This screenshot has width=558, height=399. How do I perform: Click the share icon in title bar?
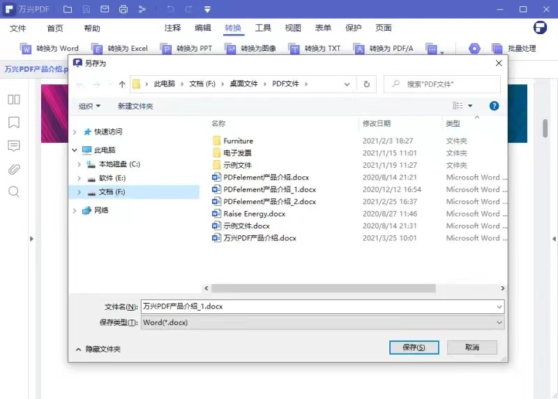click(x=142, y=9)
